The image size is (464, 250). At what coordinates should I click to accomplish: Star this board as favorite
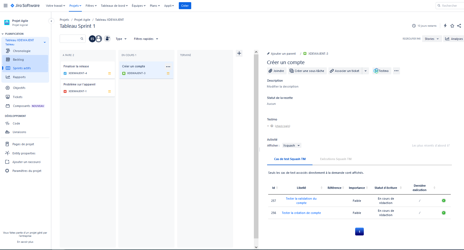(x=452, y=26)
